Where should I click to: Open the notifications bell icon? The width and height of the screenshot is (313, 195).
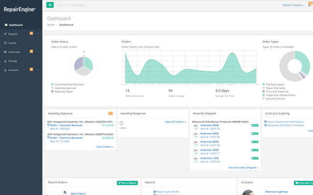coord(309,5)
